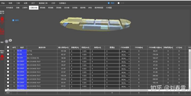The height and width of the screenshot is (96, 191).
Task: Switch to the 3D视图 tab
Action: click(109, 8)
